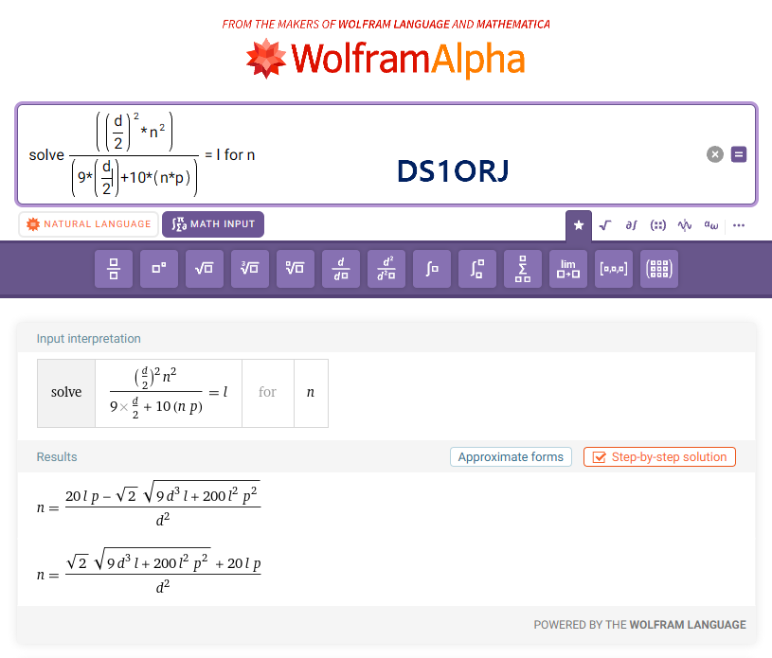The width and height of the screenshot is (772, 658).
Task: Insert first derivative template
Action: [x=341, y=269]
